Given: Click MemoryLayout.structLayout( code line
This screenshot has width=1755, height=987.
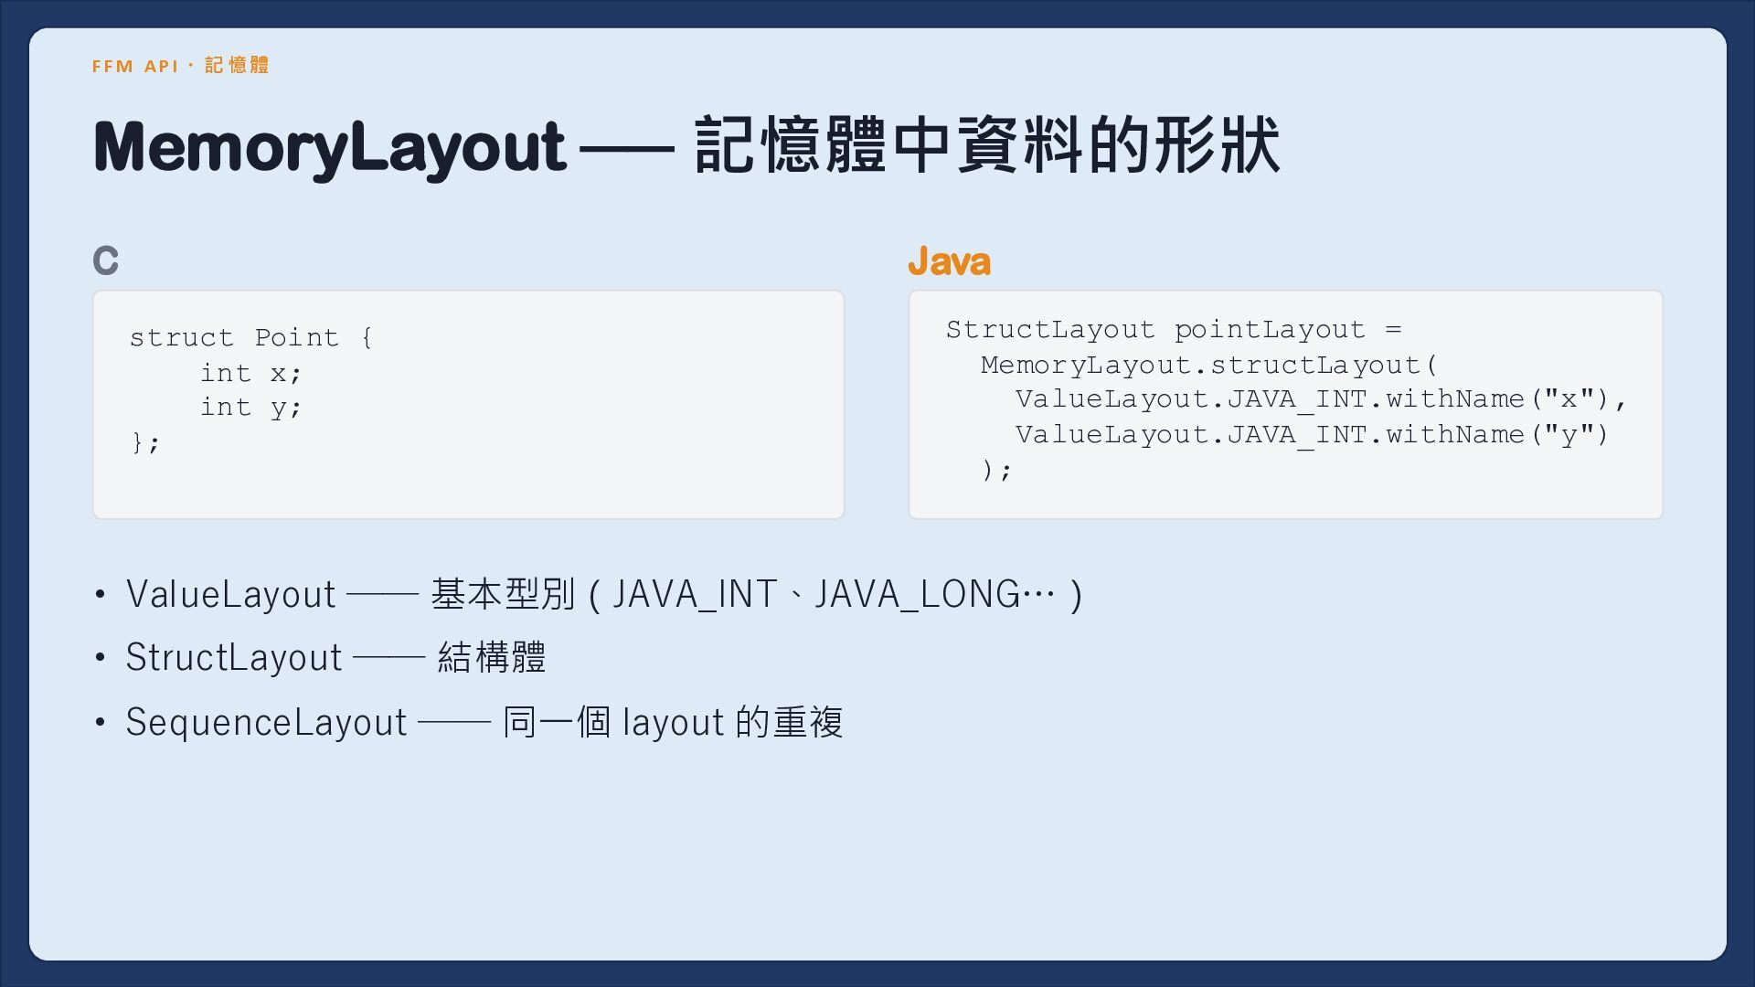Looking at the screenshot, I should [1208, 365].
